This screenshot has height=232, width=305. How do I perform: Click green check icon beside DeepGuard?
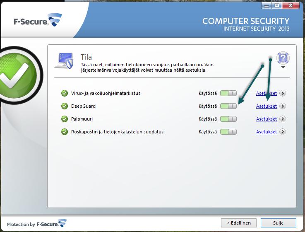65,106
